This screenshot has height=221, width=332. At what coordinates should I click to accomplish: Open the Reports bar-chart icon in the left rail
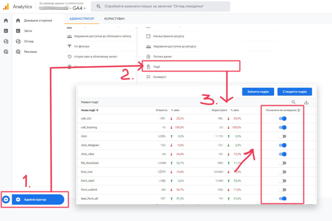[x=6, y=31]
